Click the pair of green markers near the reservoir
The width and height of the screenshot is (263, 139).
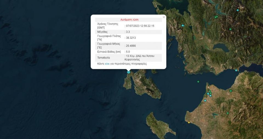[x=216, y=17]
